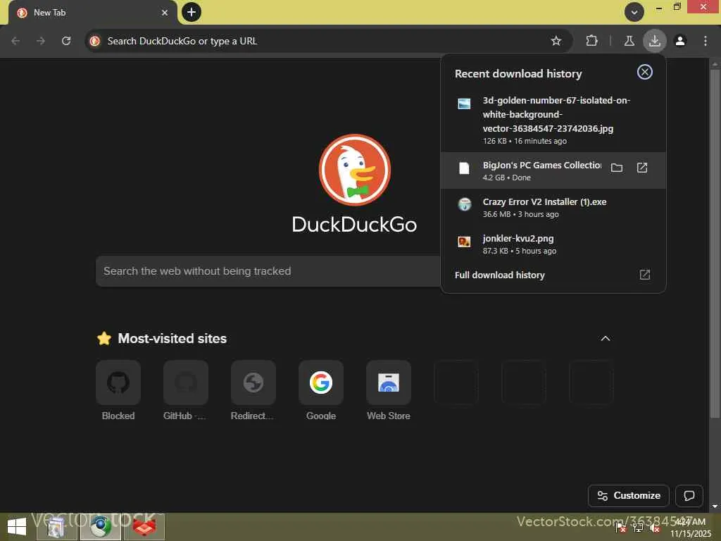Open the red stacked-layers taskbar app
Image resolution: width=721 pixels, height=541 pixels.
coord(144,527)
